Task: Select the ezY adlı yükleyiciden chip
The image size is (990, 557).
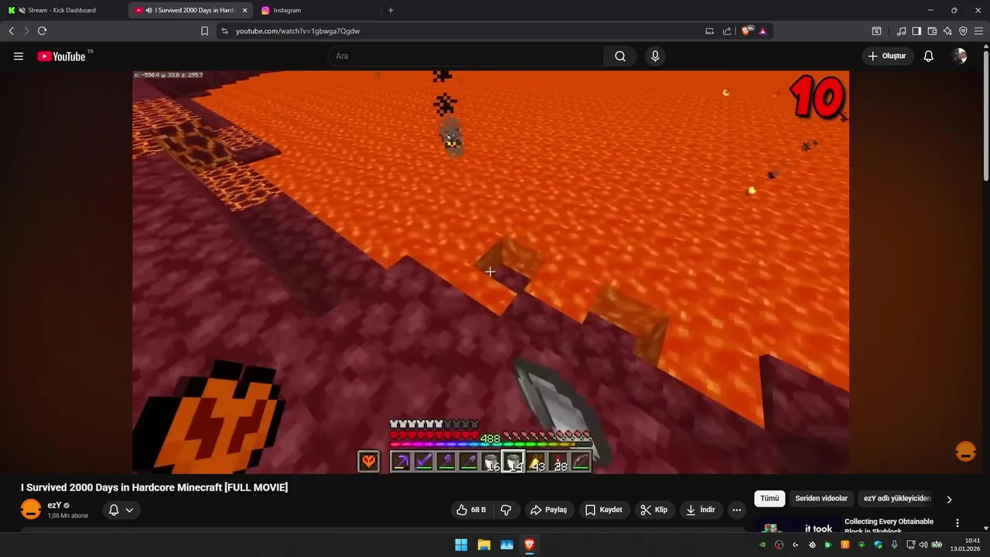Action: (x=897, y=499)
